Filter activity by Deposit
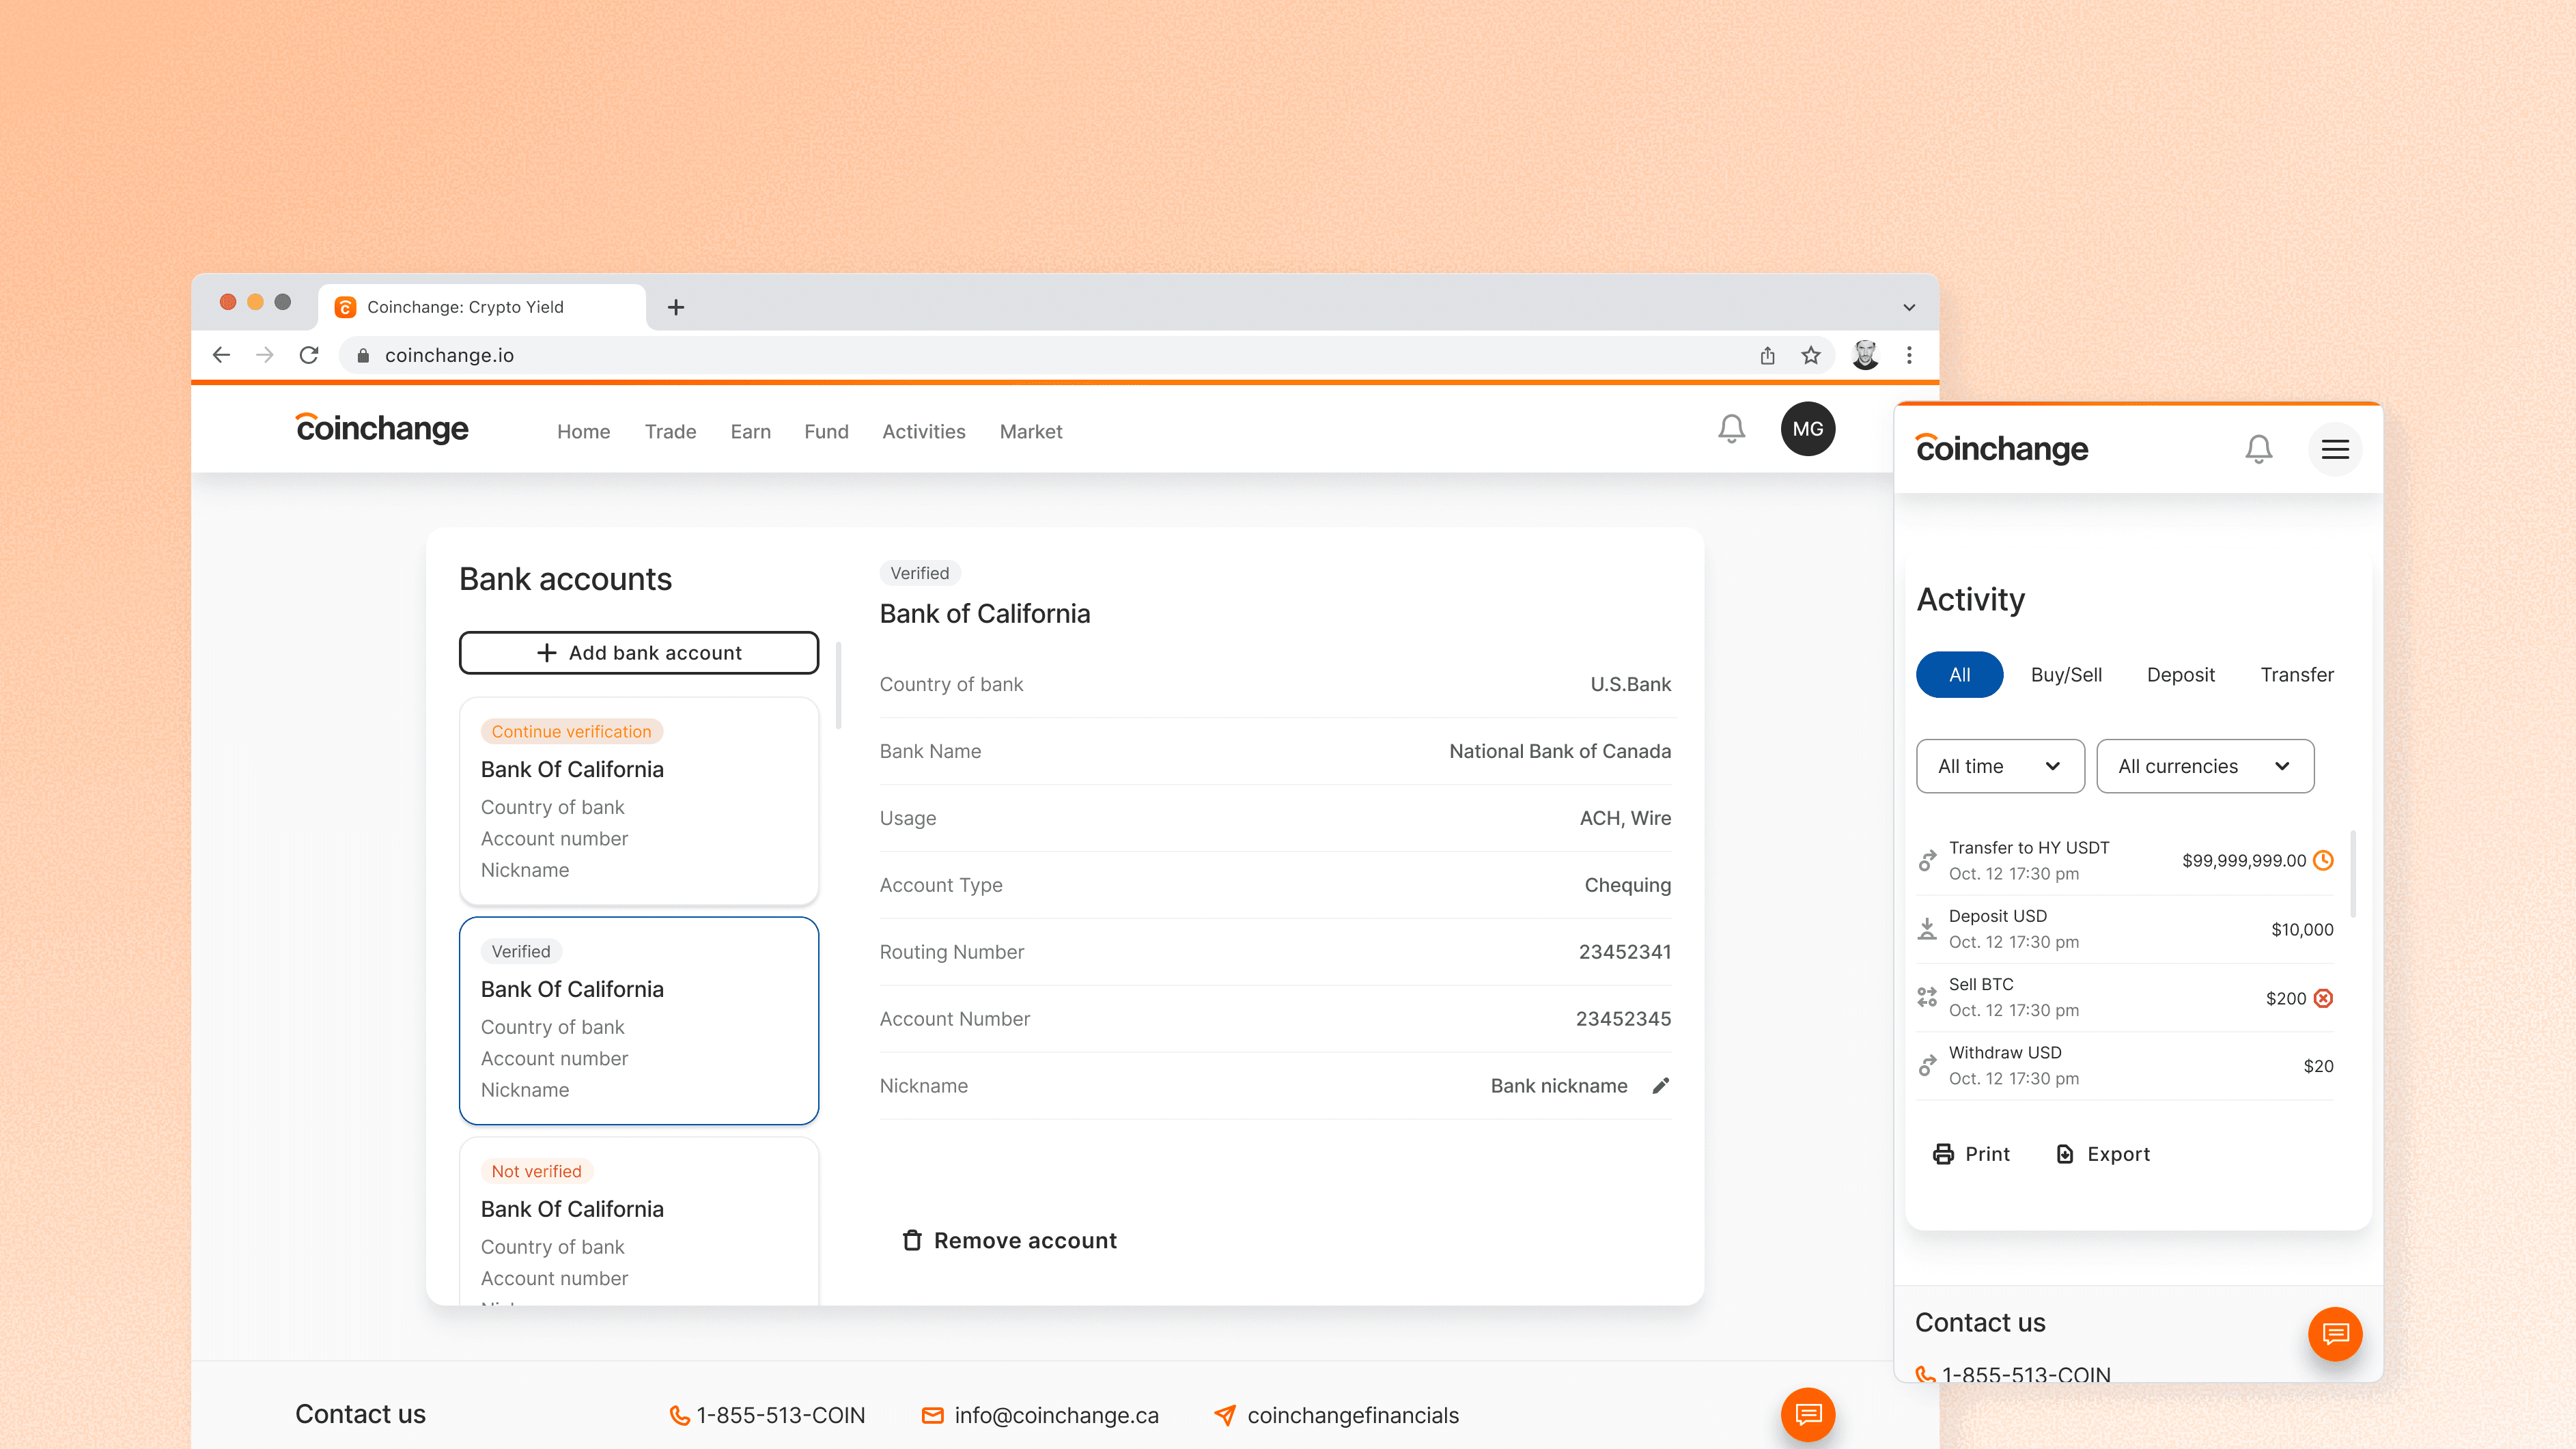2576x1449 pixels. (2180, 675)
